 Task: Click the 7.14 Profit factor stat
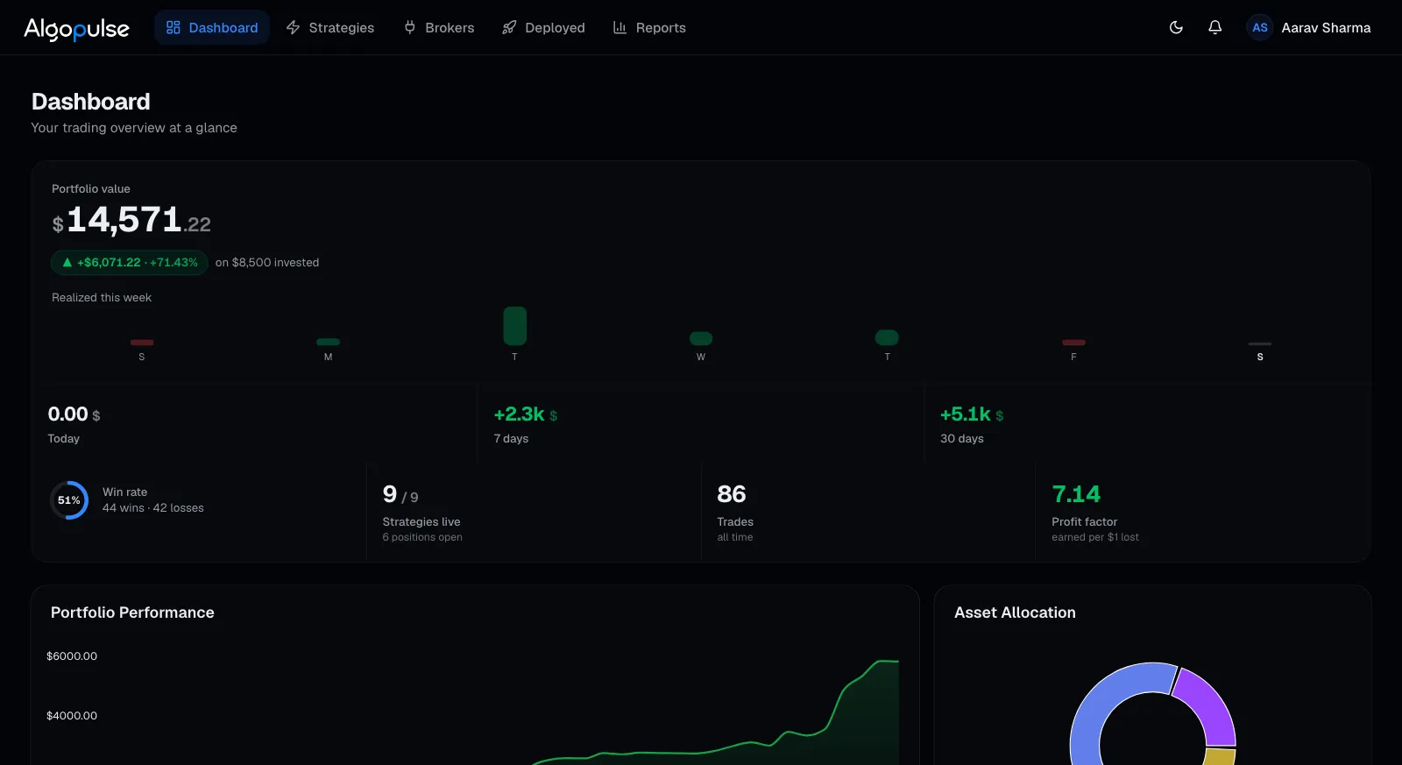point(1076,494)
